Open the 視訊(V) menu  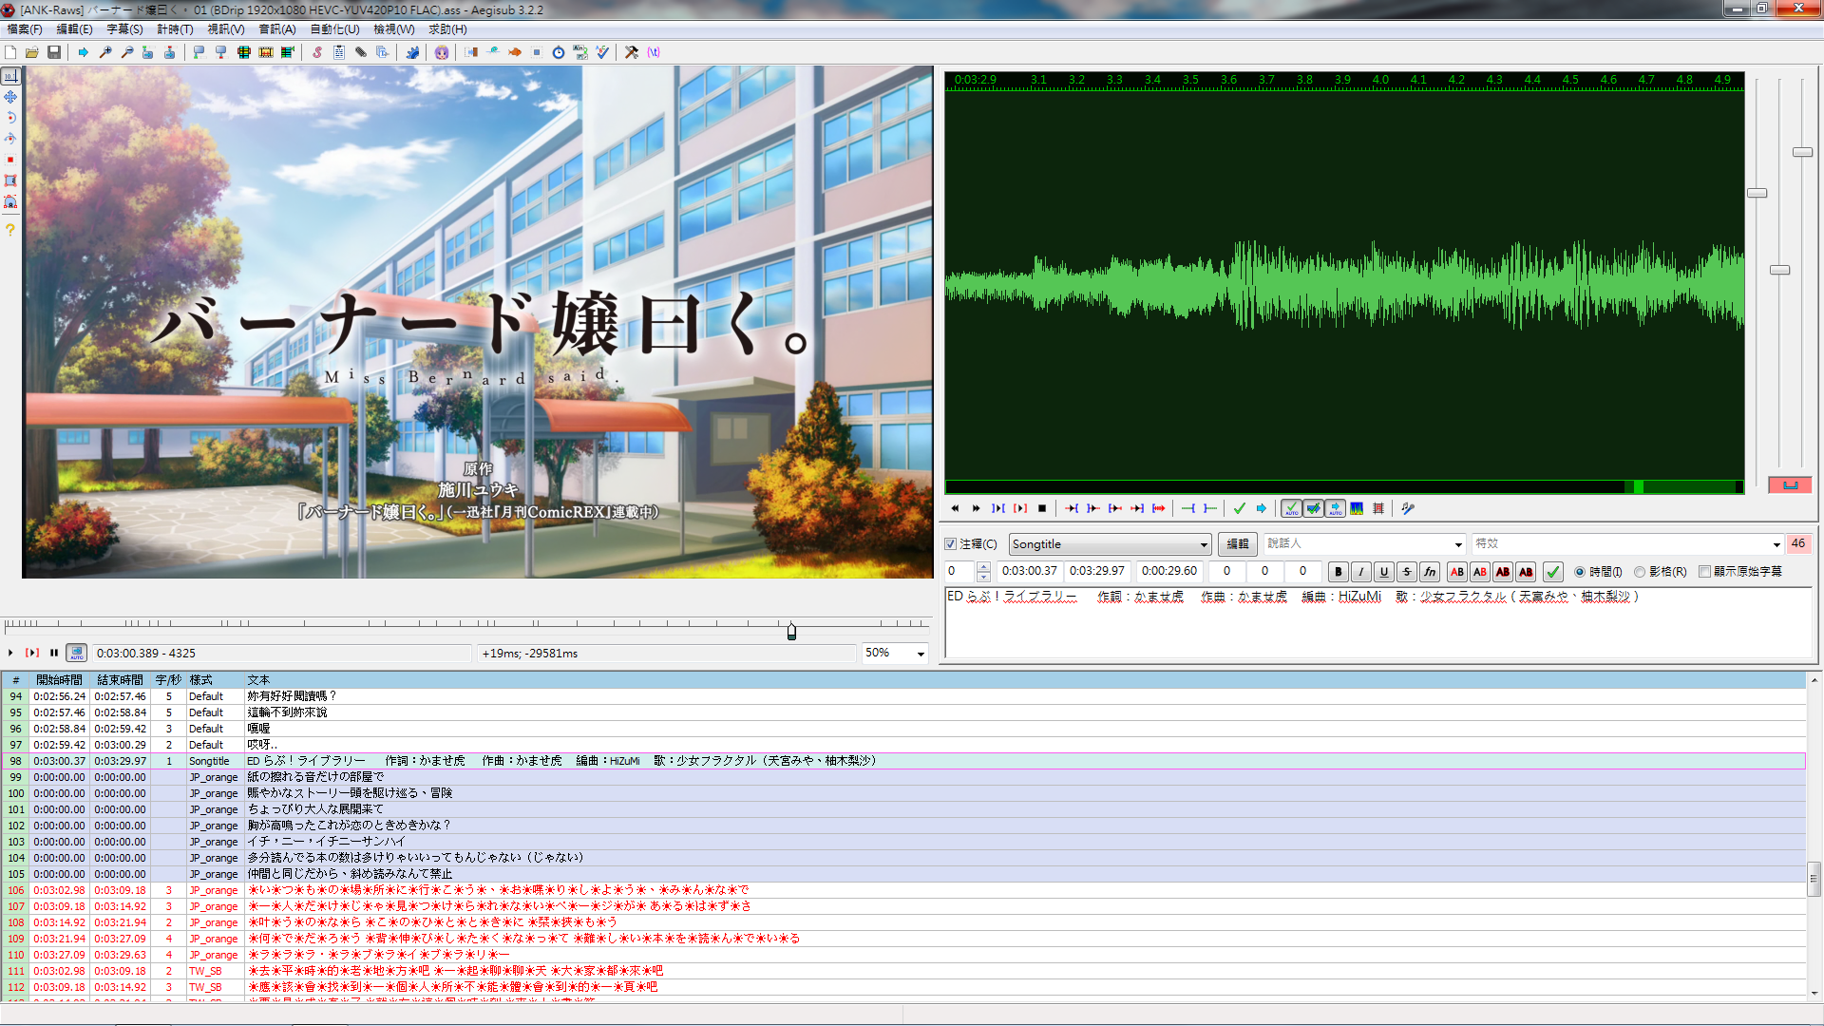point(226,29)
